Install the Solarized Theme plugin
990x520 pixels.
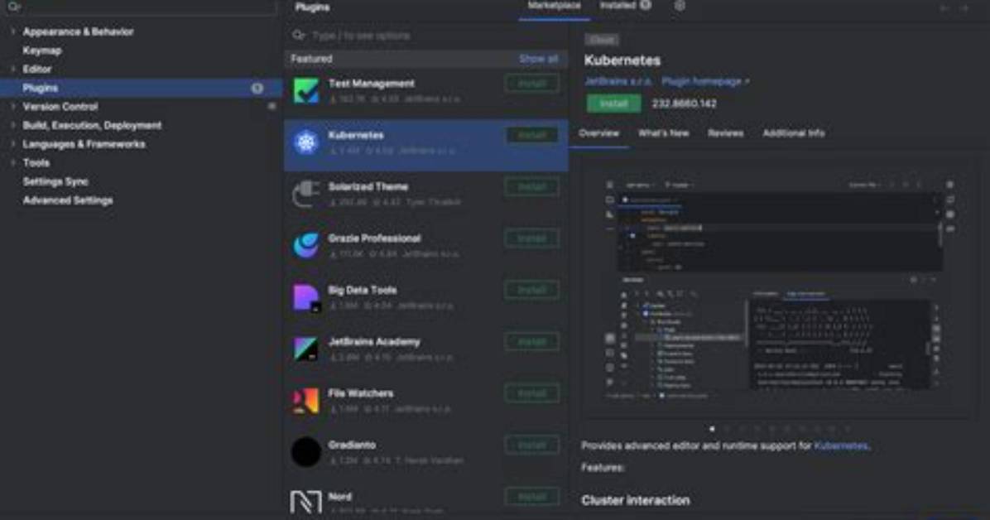[x=531, y=187]
